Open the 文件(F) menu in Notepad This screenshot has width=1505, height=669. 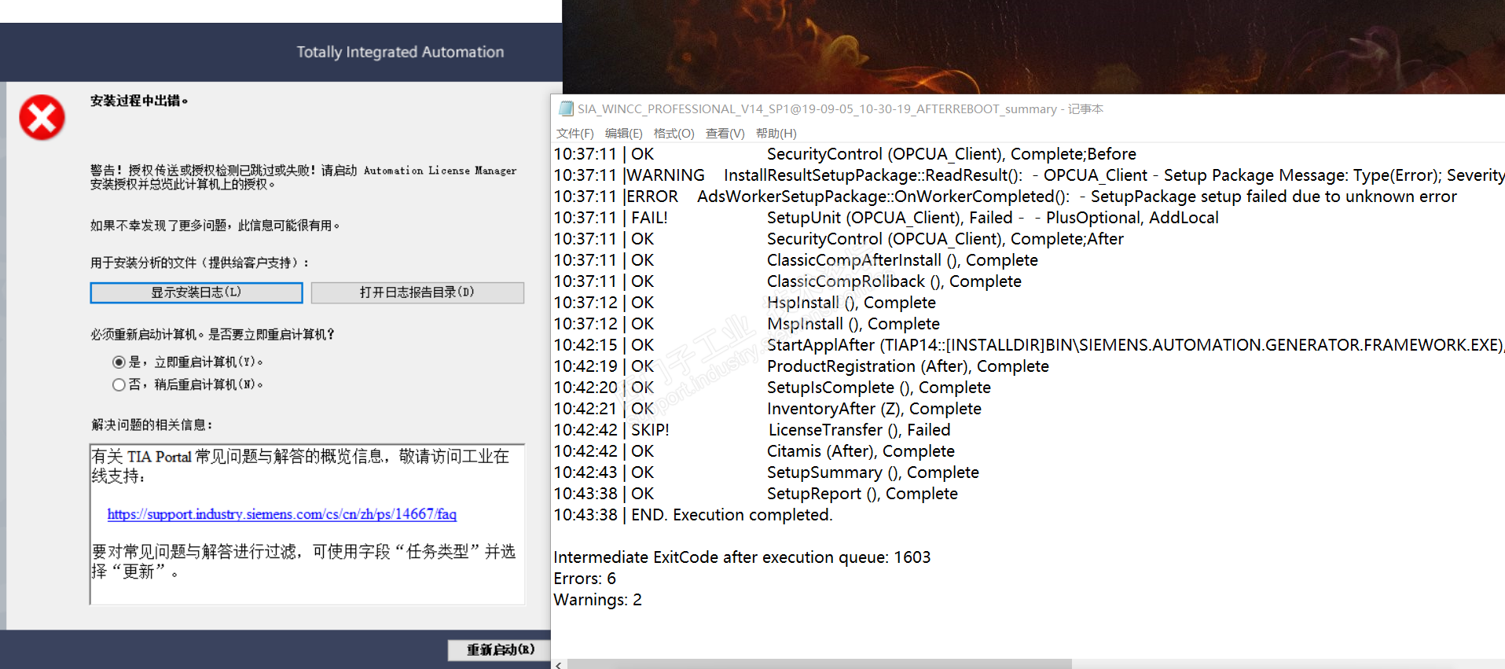(575, 134)
